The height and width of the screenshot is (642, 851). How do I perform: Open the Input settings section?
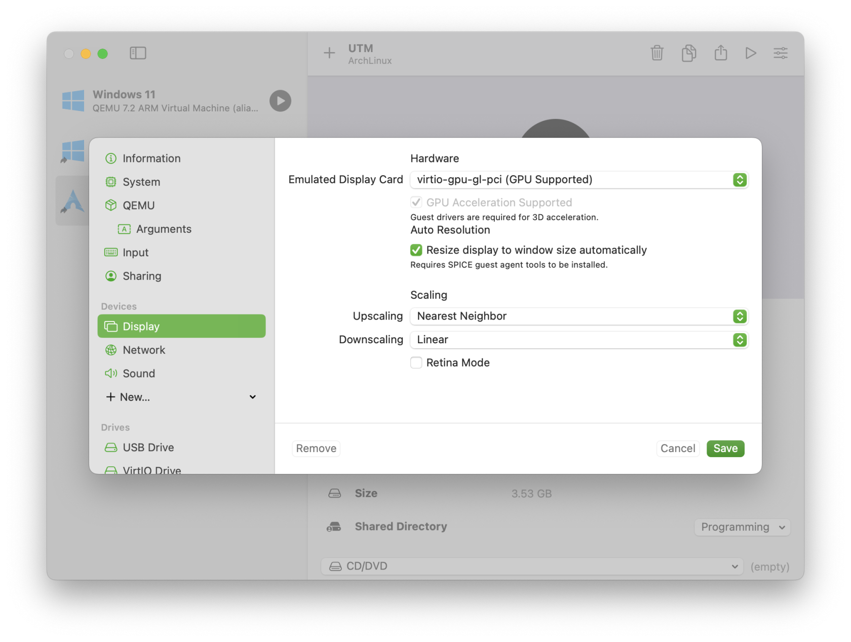coord(181,253)
